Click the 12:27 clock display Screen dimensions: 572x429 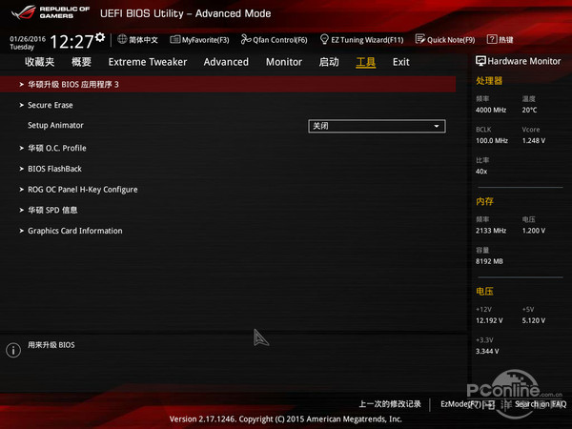tap(71, 42)
